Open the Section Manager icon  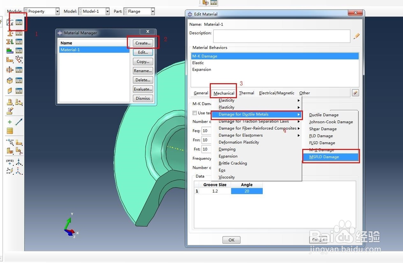point(19,33)
